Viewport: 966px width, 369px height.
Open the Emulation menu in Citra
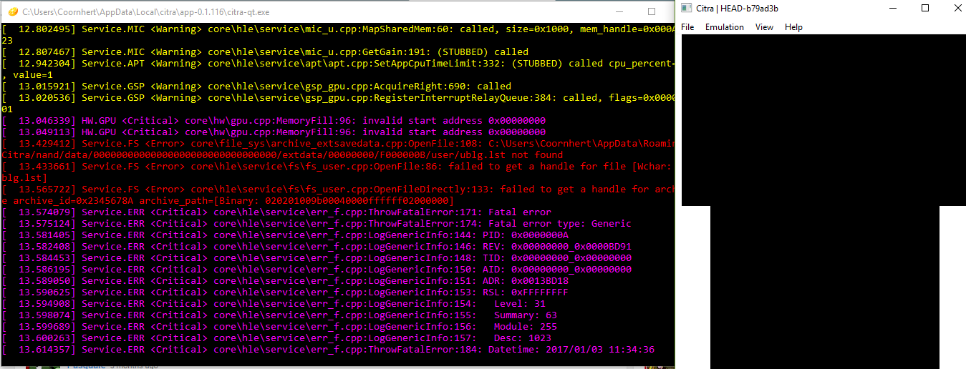(724, 27)
